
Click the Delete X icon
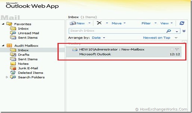click(99, 23)
